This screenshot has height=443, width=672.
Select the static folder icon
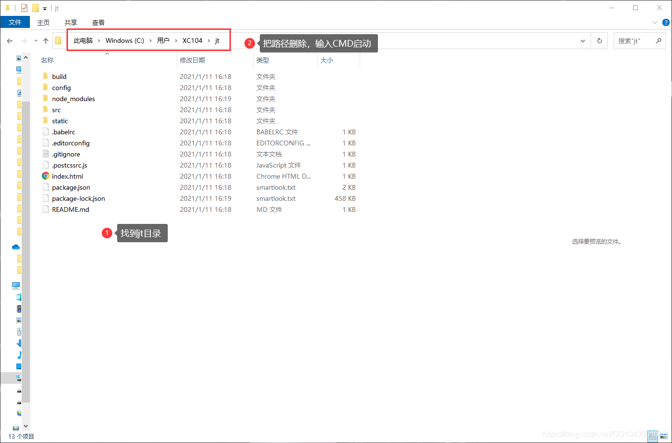click(x=45, y=120)
